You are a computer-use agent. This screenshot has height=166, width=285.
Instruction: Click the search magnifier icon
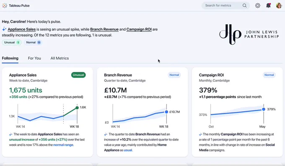pos(245,5)
